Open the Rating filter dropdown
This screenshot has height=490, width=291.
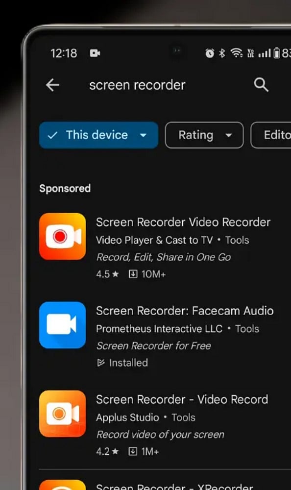coord(204,135)
